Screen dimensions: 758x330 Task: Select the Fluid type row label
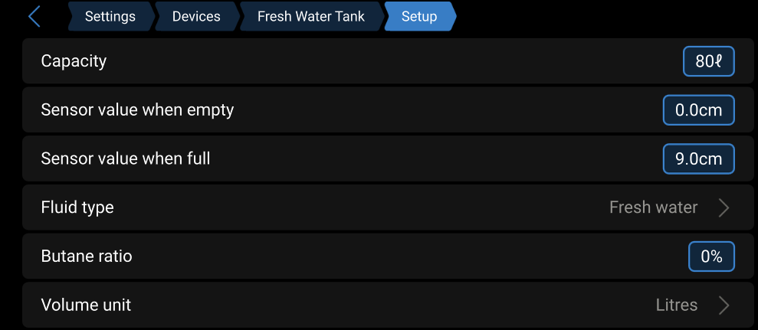pos(77,207)
